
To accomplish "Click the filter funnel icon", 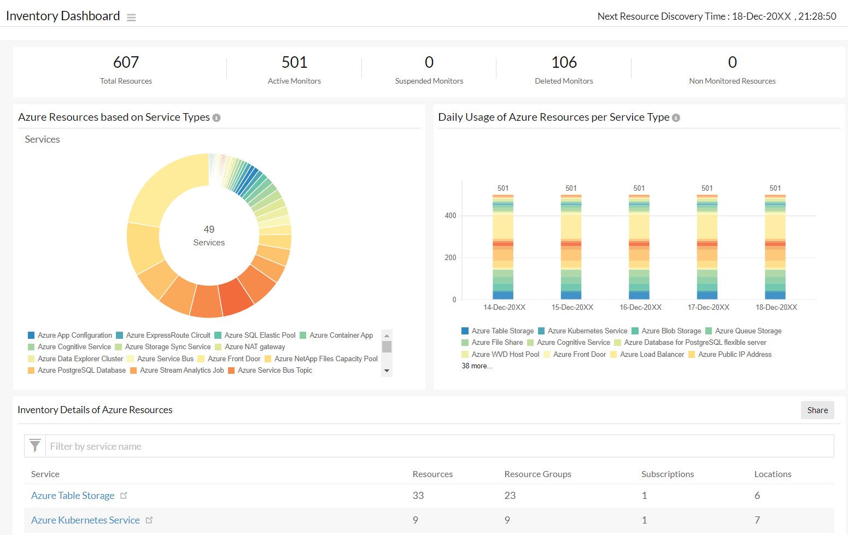I will click(35, 446).
